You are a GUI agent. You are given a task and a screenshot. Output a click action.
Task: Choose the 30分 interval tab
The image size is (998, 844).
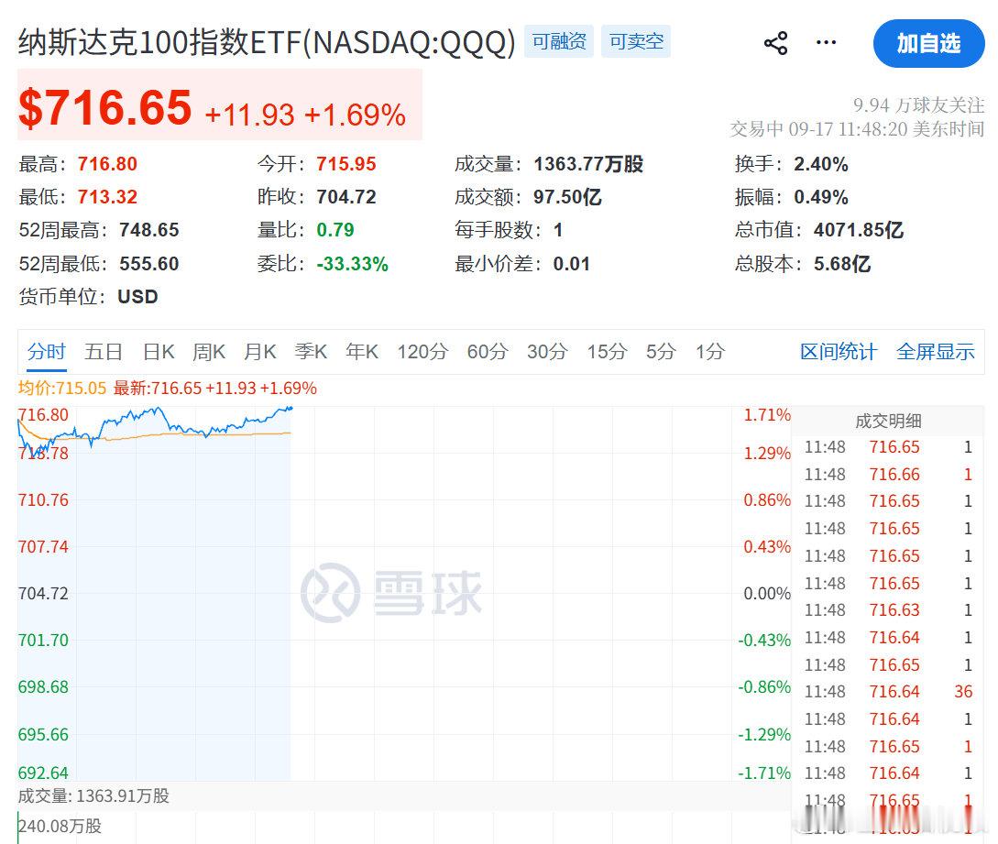click(x=547, y=351)
